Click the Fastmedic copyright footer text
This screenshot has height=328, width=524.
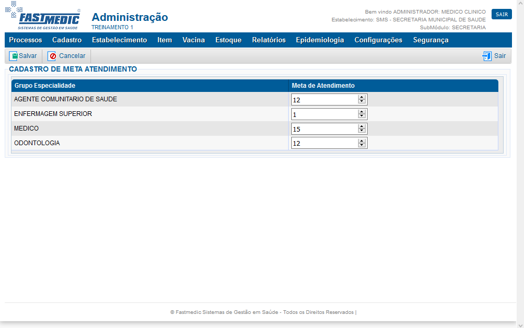[264, 312]
